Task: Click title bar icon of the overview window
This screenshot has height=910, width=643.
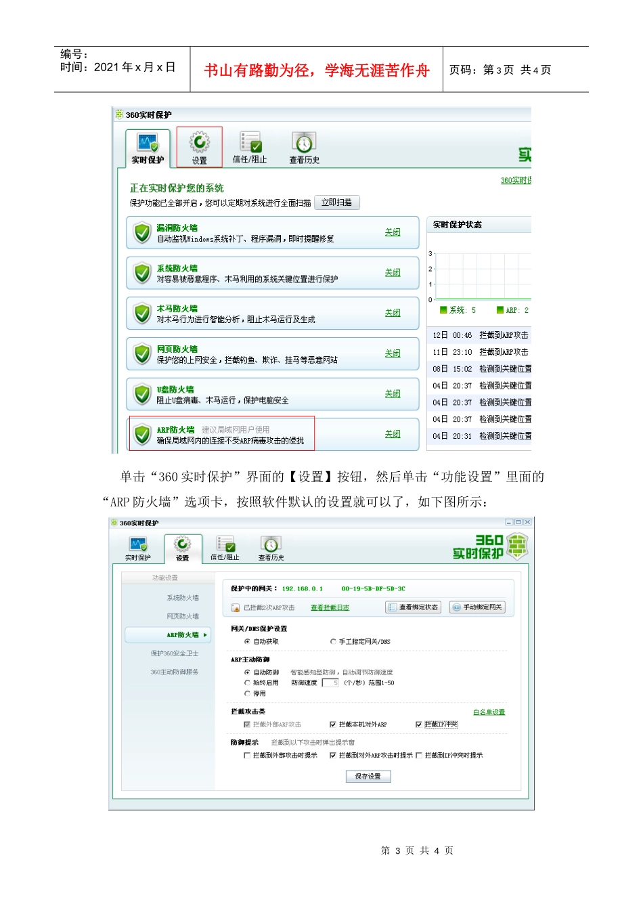Action: 119,114
